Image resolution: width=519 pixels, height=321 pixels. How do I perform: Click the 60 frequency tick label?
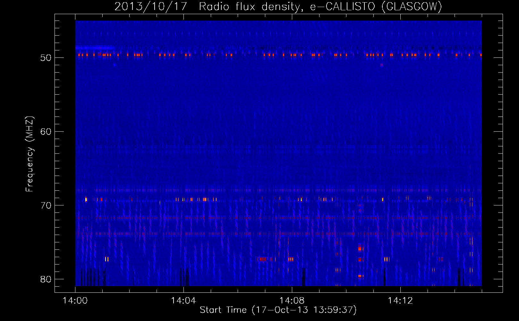click(x=46, y=132)
